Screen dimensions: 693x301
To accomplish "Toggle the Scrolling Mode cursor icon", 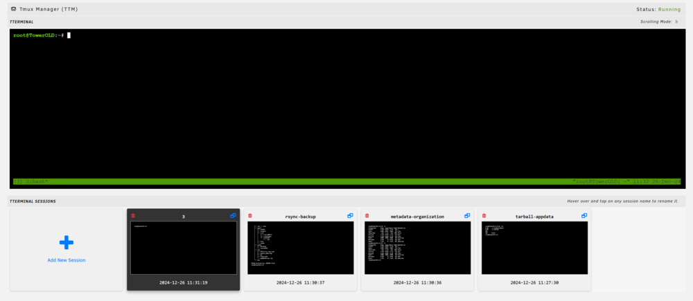I will pyautogui.click(x=676, y=21).
